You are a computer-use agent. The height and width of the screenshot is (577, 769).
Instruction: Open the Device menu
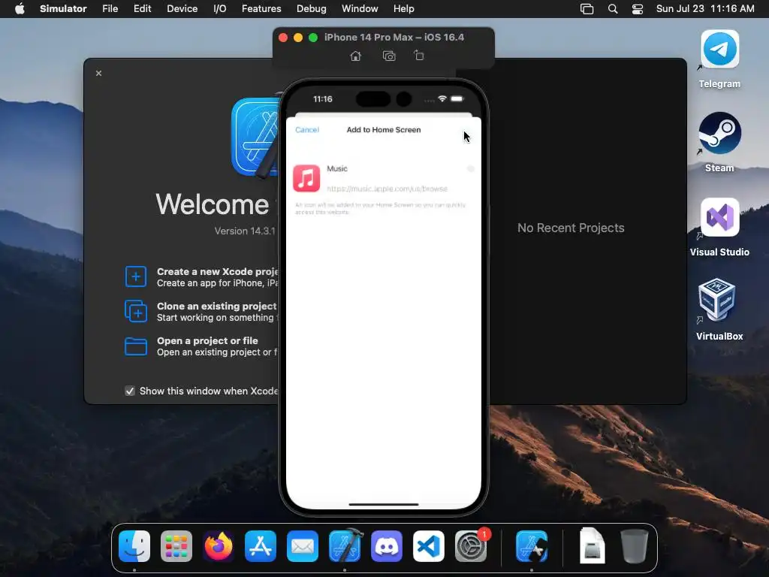click(x=182, y=9)
